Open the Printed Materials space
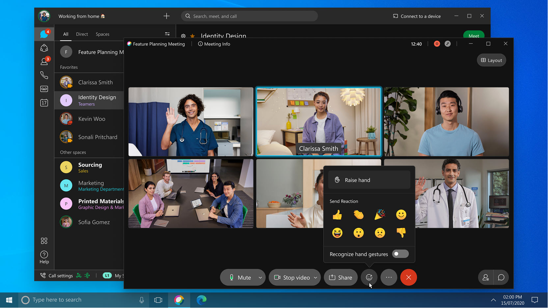Screen dimensions: 548x308 tap(89, 204)
